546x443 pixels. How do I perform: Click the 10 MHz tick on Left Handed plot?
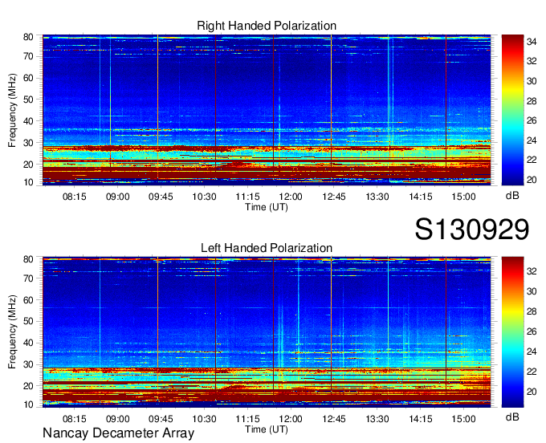tap(28, 404)
